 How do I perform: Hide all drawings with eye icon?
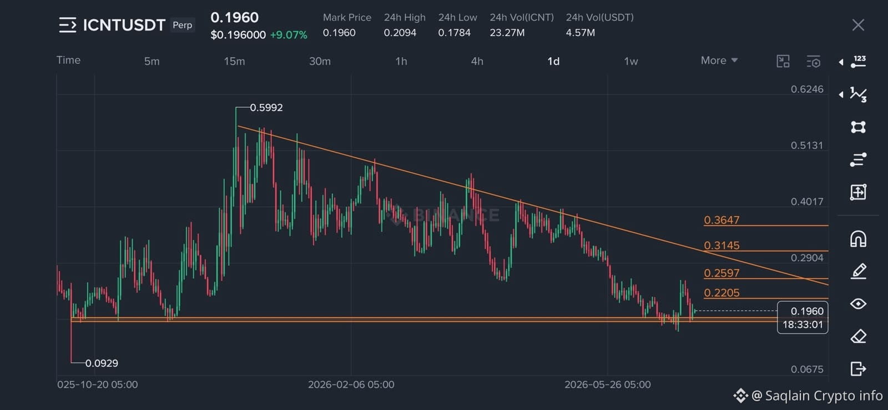(x=859, y=303)
